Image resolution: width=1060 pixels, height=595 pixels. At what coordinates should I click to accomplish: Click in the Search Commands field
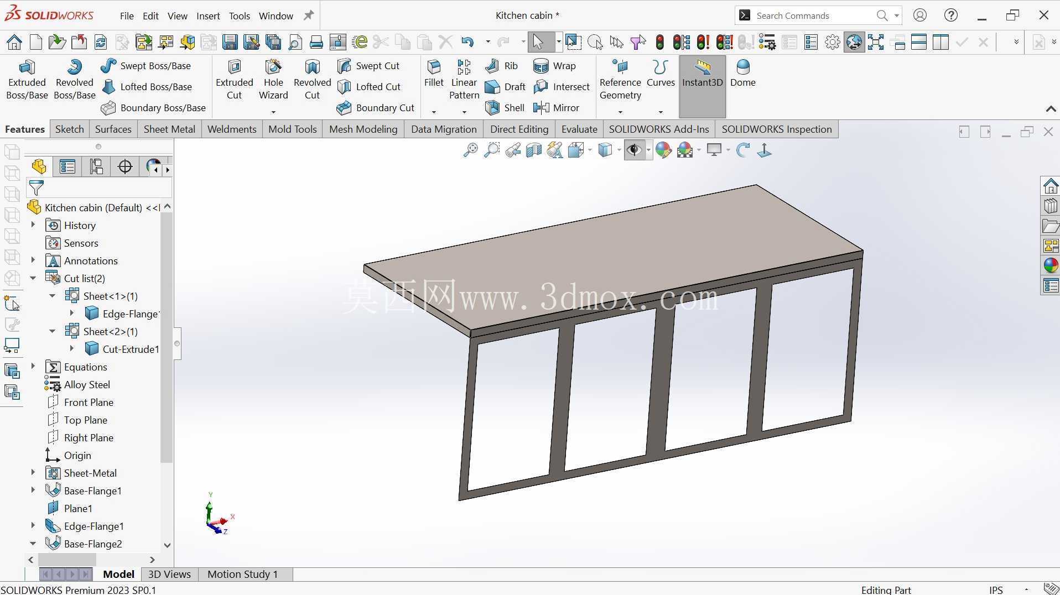(813, 15)
